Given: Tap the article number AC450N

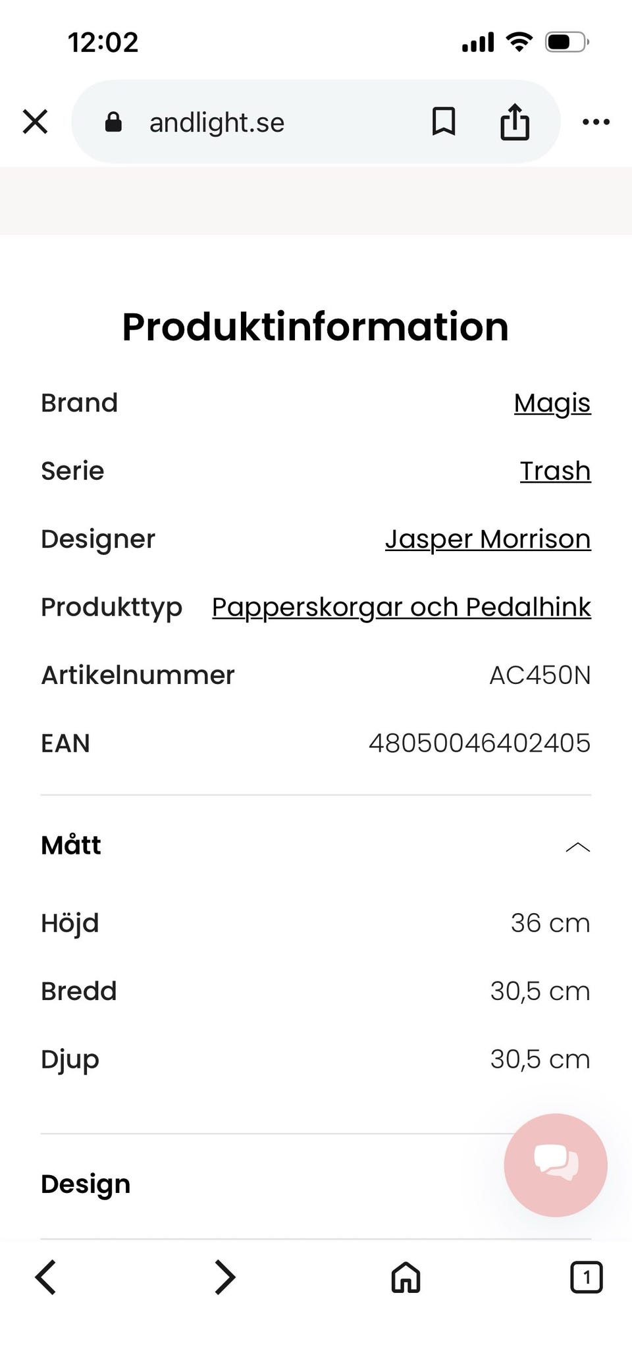Looking at the screenshot, I should (x=539, y=675).
